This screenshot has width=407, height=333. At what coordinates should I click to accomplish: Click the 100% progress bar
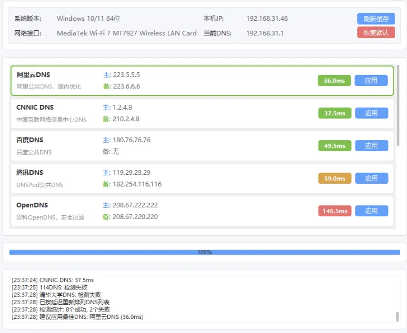[x=203, y=252]
